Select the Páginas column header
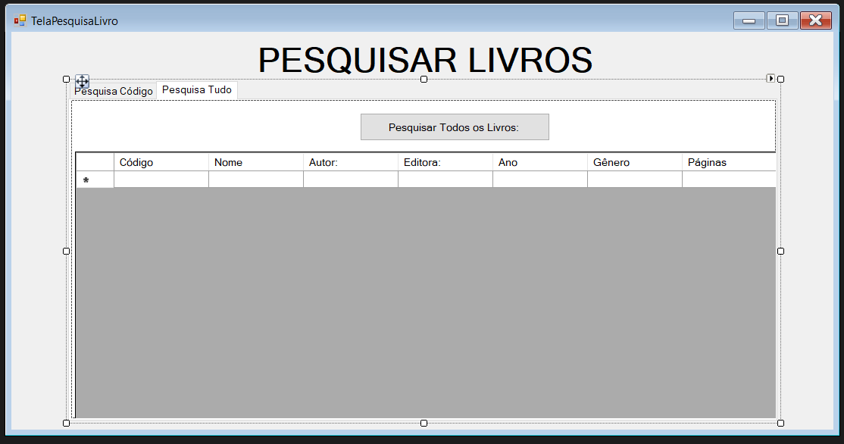Screen dimensions: 844x444 pos(727,161)
